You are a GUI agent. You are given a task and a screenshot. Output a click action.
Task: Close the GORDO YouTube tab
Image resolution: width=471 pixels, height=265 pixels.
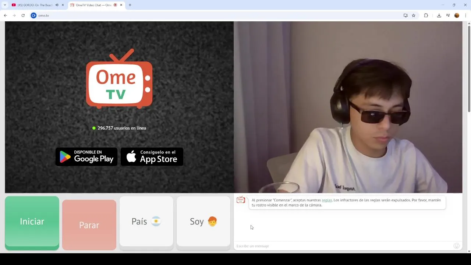pyautogui.click(x=63, y=5)
